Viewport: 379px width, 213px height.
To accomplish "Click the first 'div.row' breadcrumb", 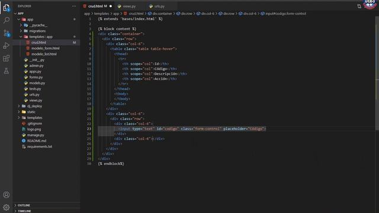I will click(187, 14).
